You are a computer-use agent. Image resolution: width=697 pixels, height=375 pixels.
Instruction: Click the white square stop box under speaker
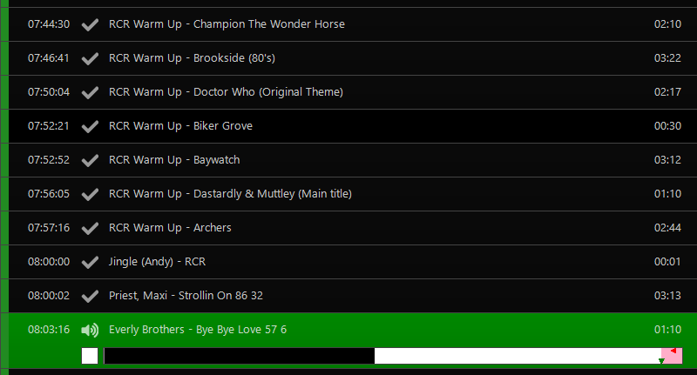pos(90,356)
